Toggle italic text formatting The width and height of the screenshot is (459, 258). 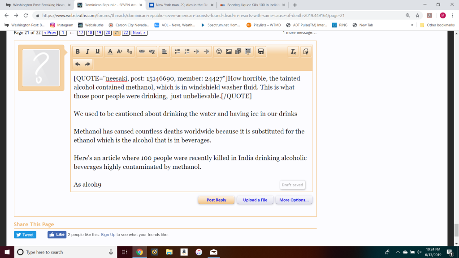(88, 52)
